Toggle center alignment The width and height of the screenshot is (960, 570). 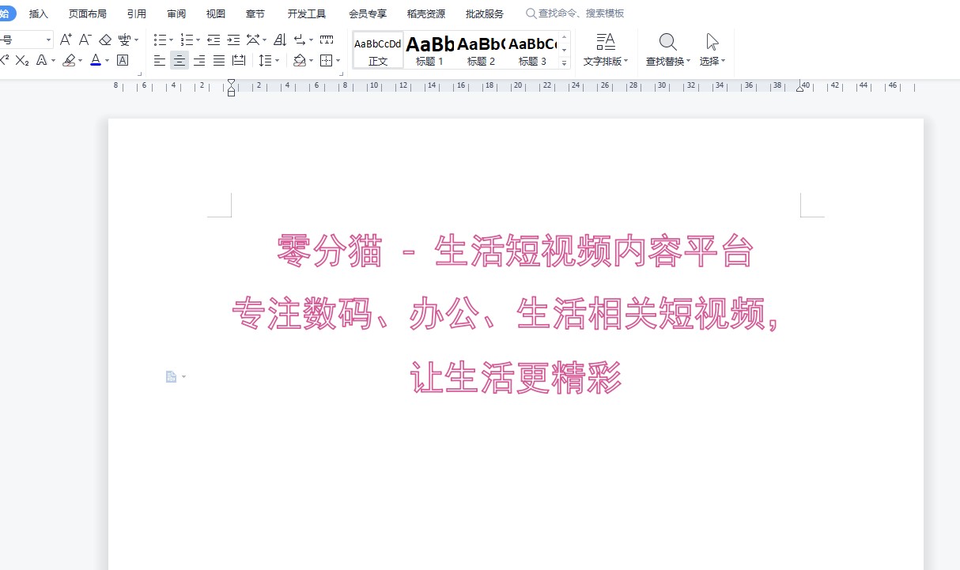[180, 60]
